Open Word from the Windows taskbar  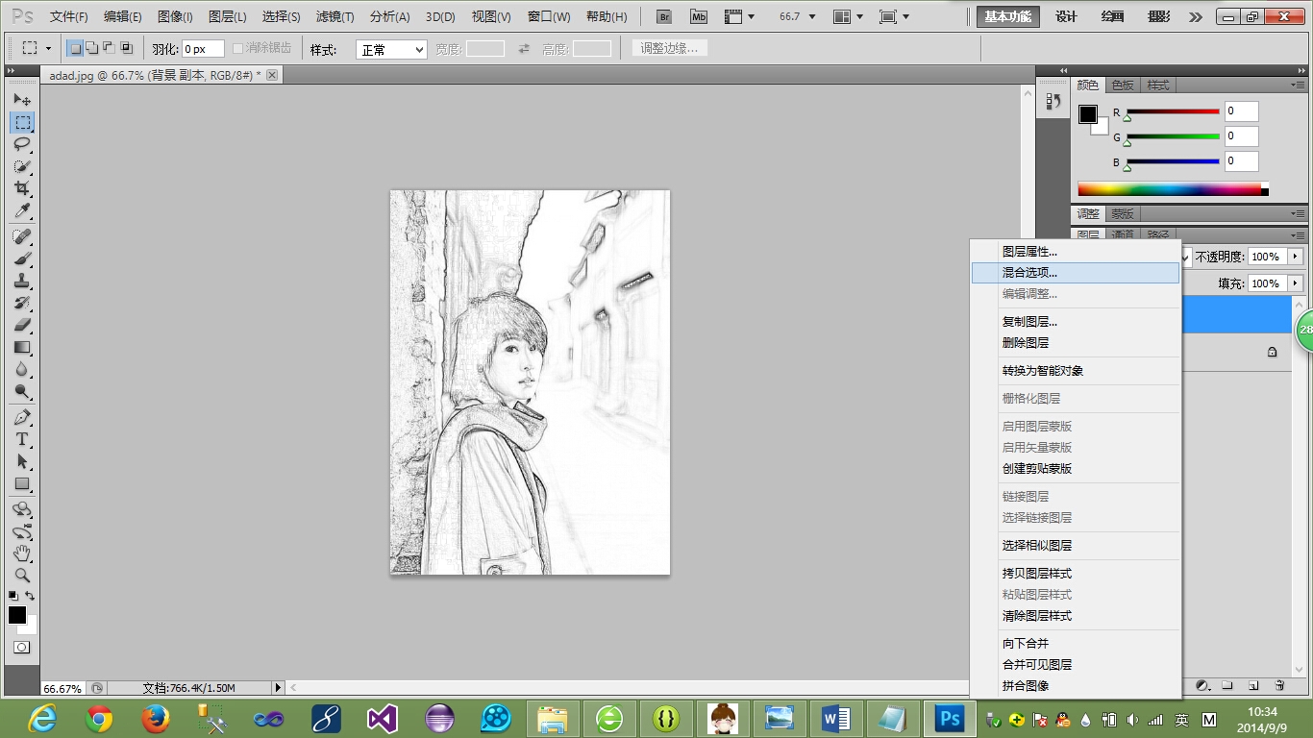coord(835,718)
